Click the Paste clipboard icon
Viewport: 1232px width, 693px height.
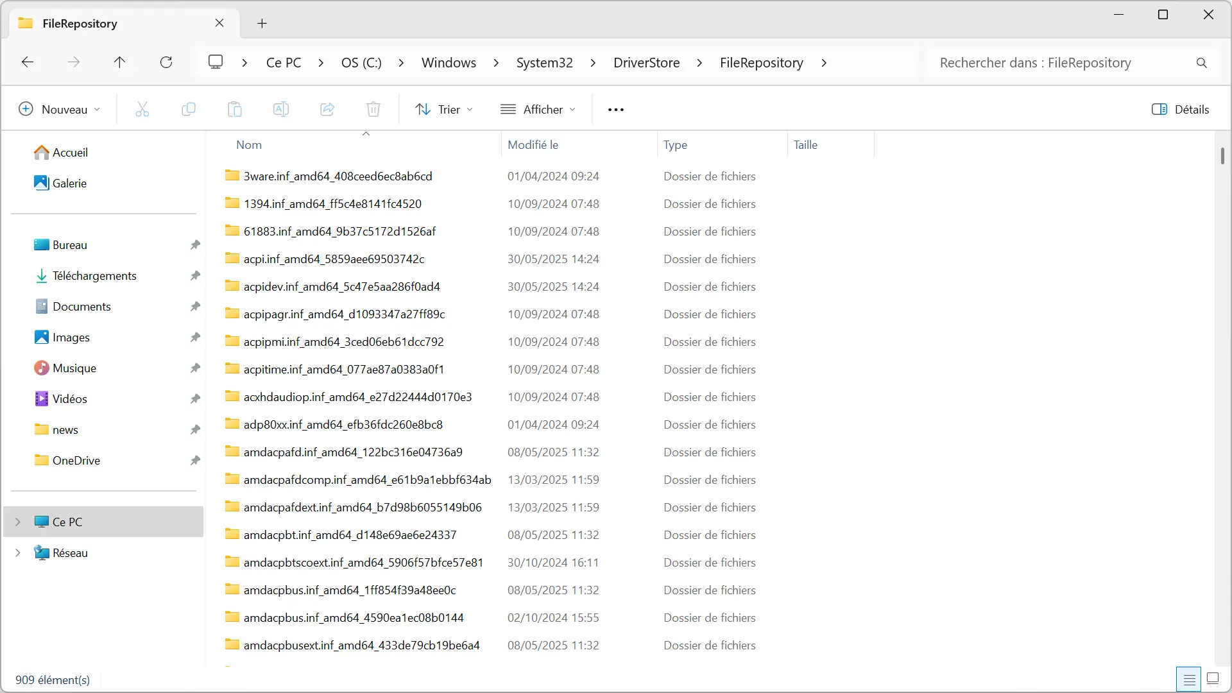[235, 110]
